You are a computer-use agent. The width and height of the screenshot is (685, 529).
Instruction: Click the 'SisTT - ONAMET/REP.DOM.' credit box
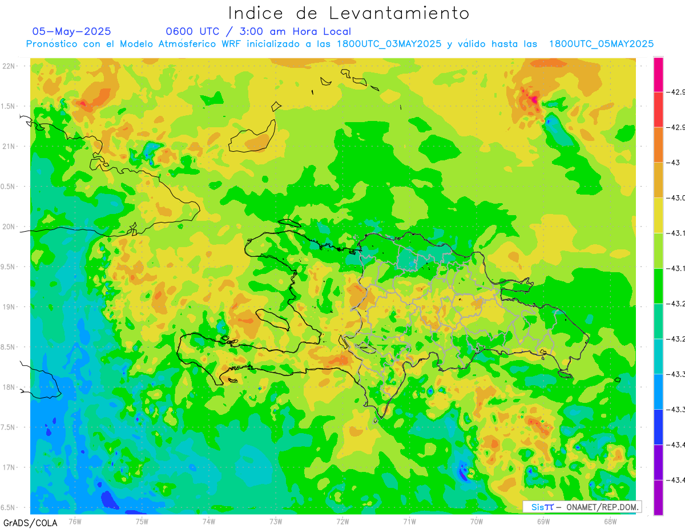[582, 507]
